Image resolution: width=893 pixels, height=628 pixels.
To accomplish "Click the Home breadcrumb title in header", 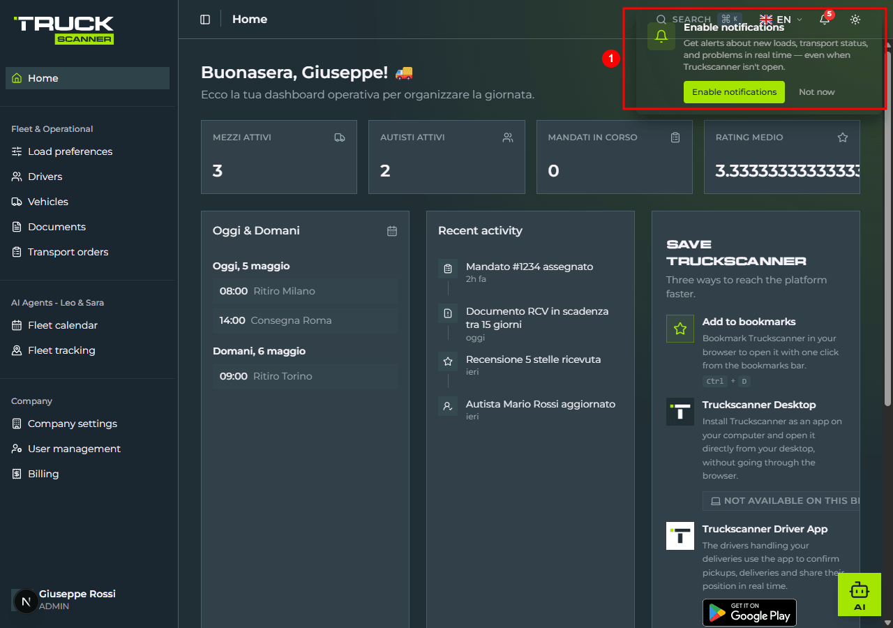I will pos(250,20).
